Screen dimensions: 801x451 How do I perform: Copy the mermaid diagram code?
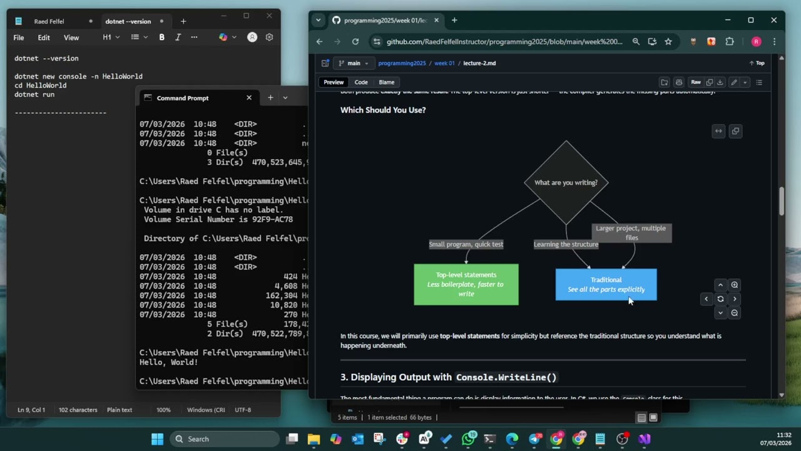[x=735, y=131]
